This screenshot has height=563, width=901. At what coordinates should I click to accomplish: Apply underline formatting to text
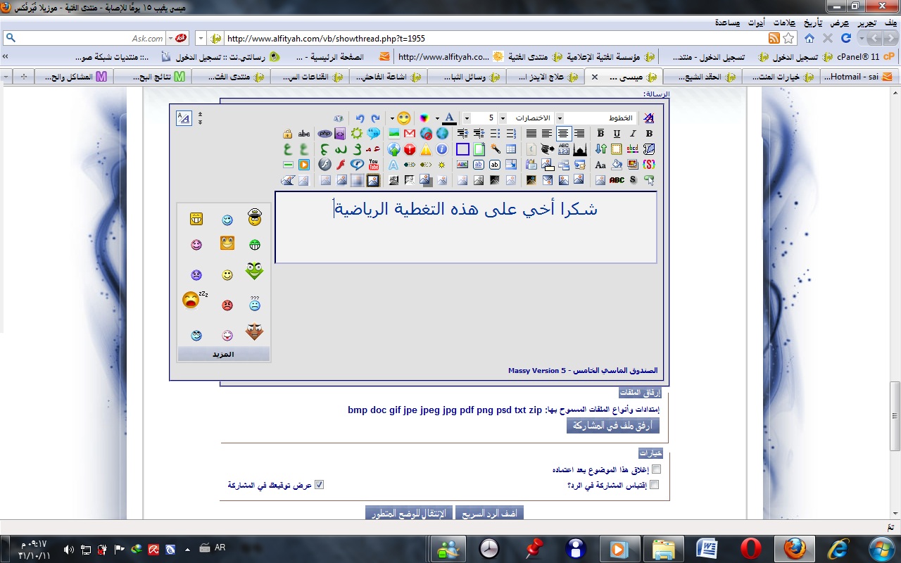tap(617, 133)
